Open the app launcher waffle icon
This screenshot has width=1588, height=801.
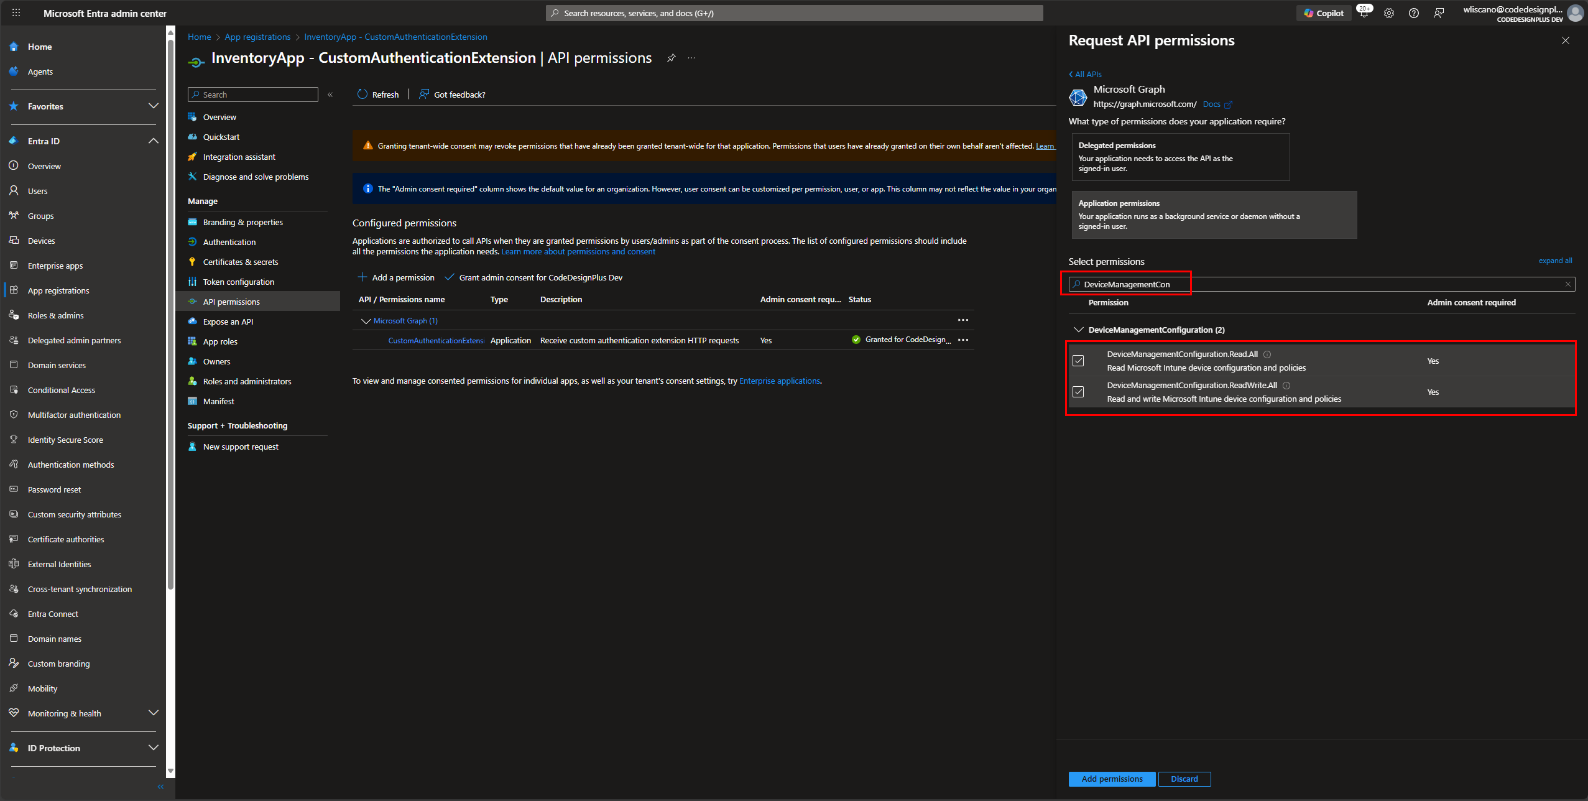pyautogui.click(x=16, y=12)
